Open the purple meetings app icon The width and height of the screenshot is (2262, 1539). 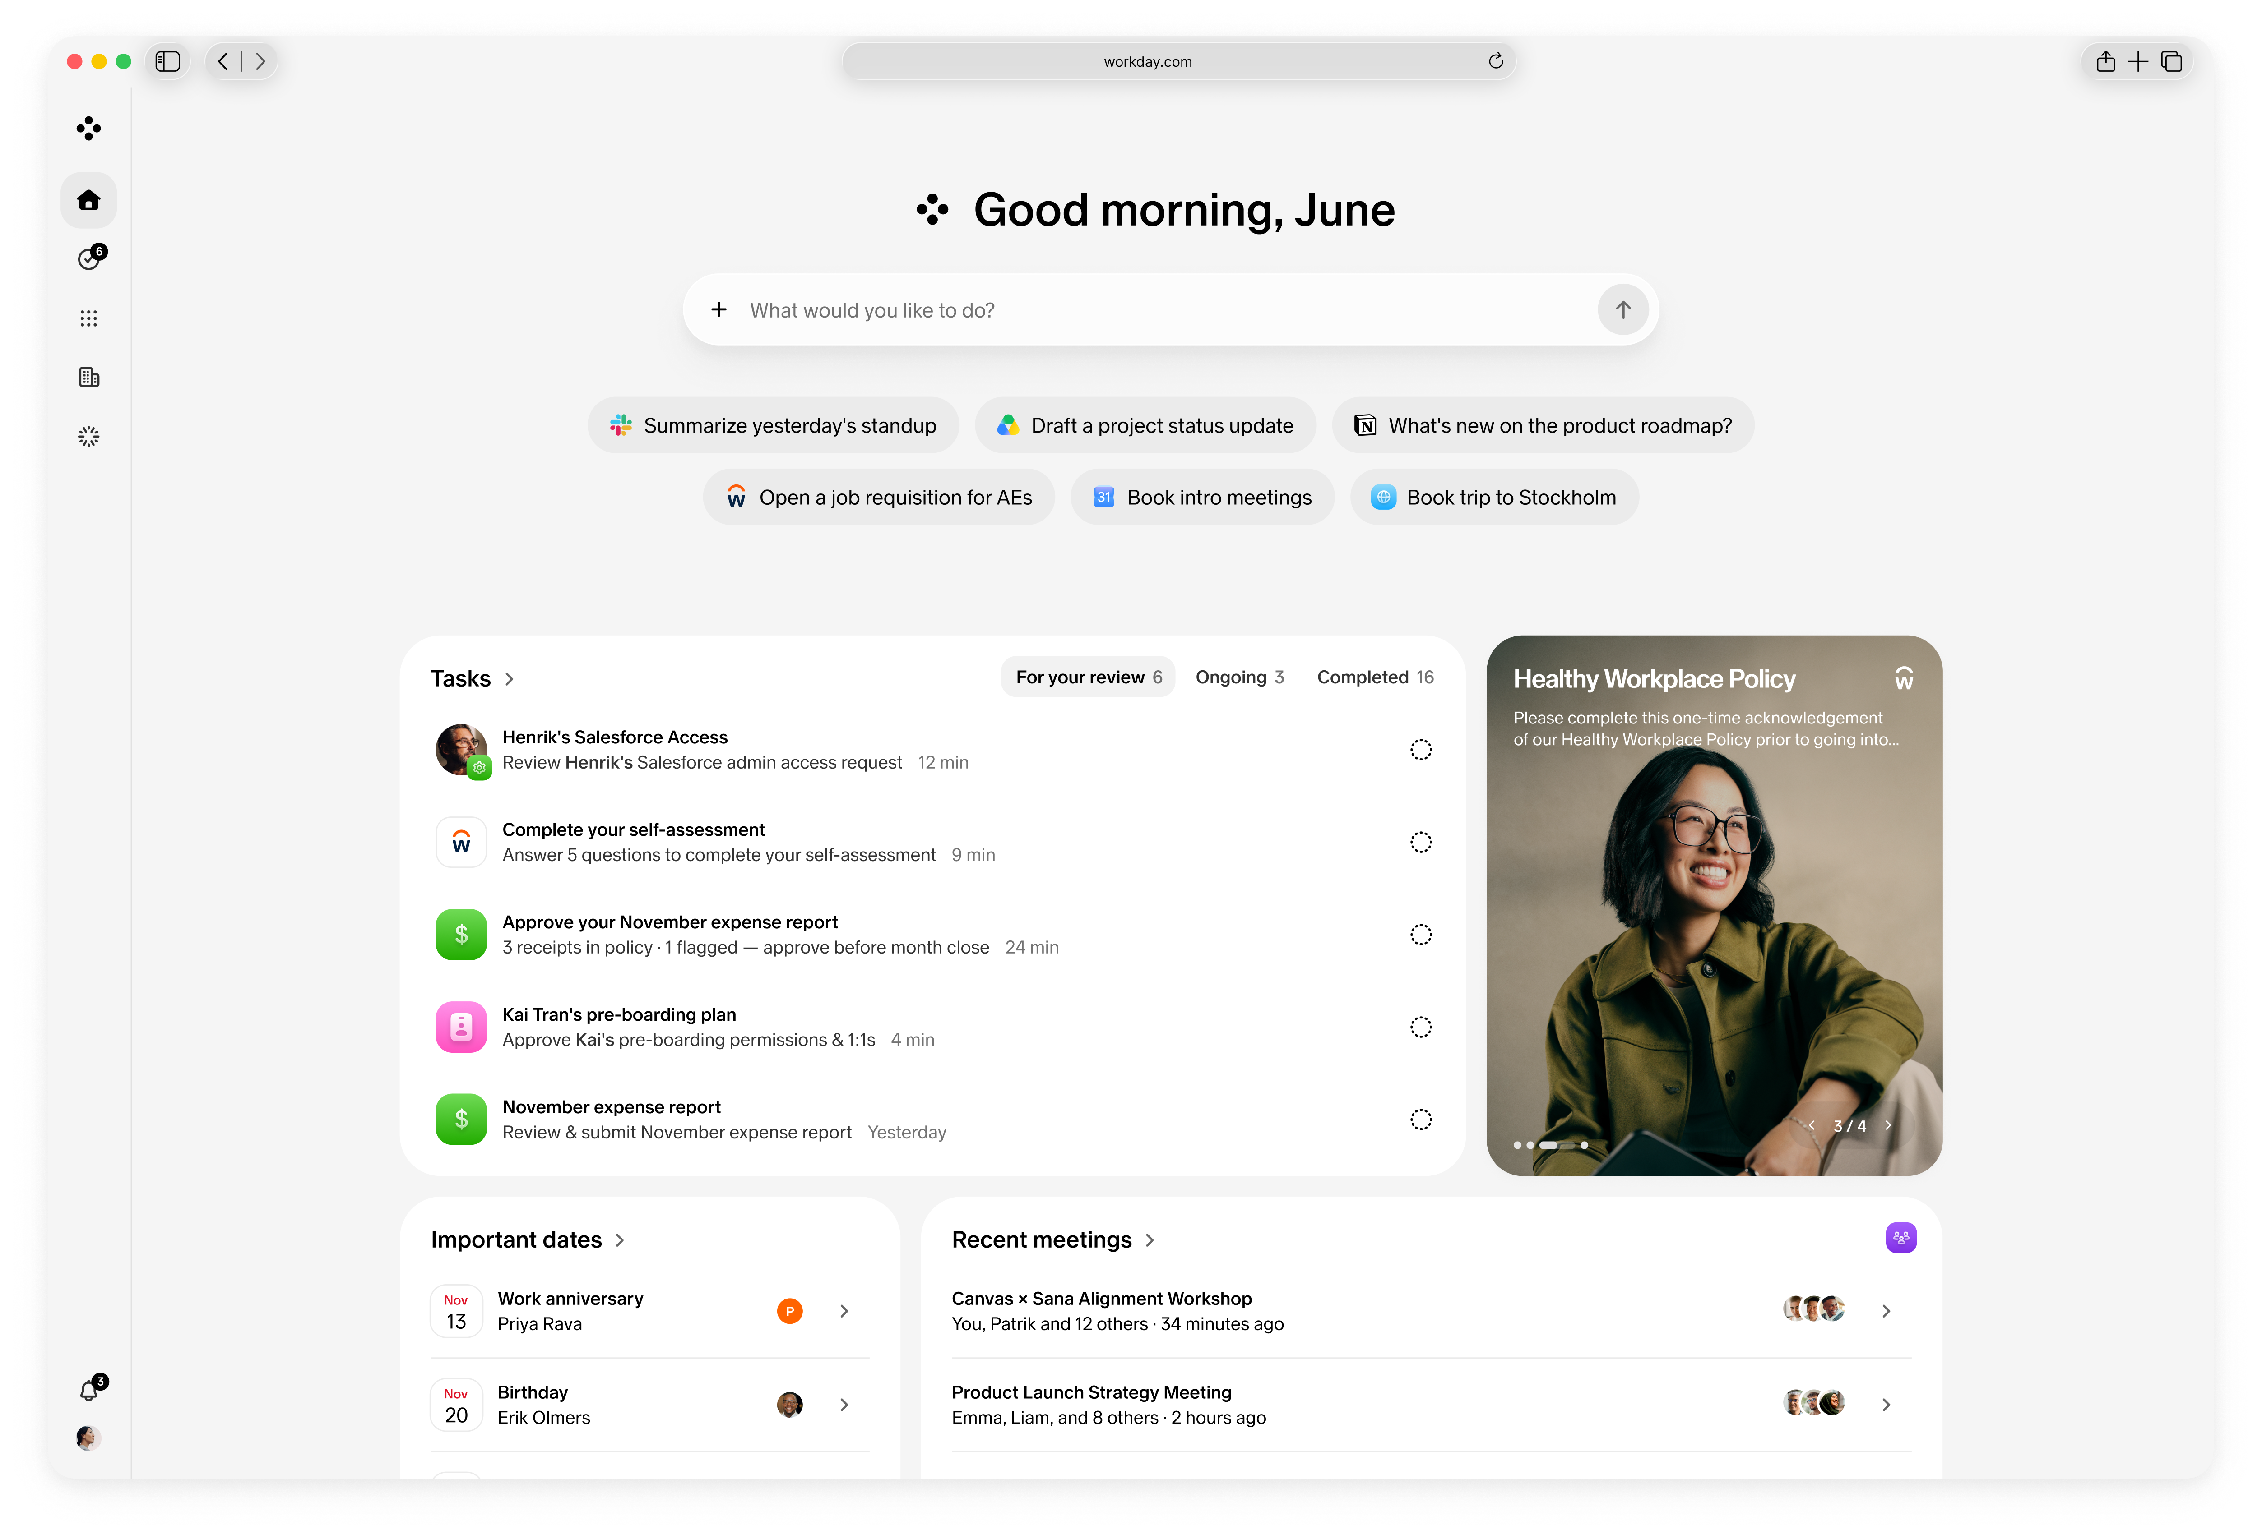1900,1237
